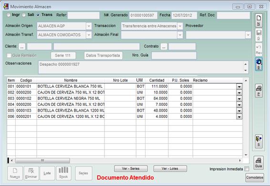The image size is (270, 186).
Task: Click the Lote button
Action: click(x=47, y=173)
